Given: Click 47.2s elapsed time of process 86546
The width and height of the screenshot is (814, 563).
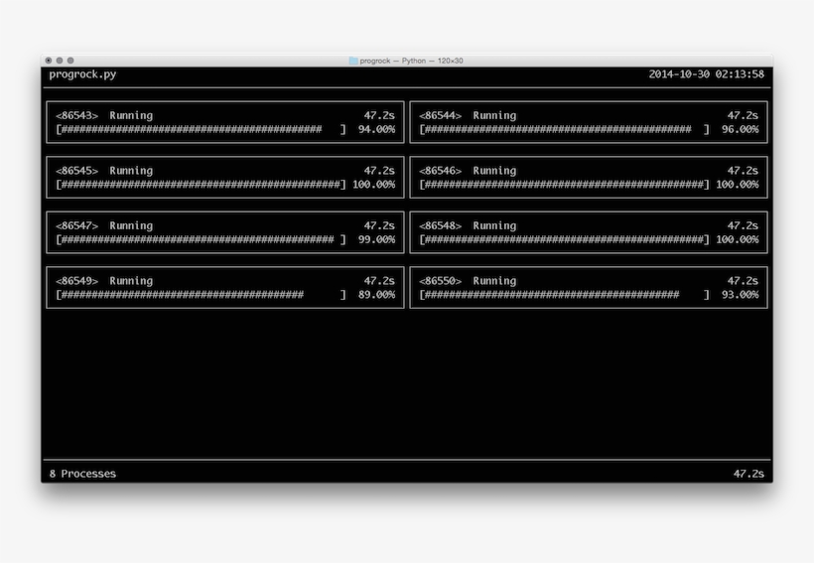Looking at the screenshot, I should pos(743,171).
